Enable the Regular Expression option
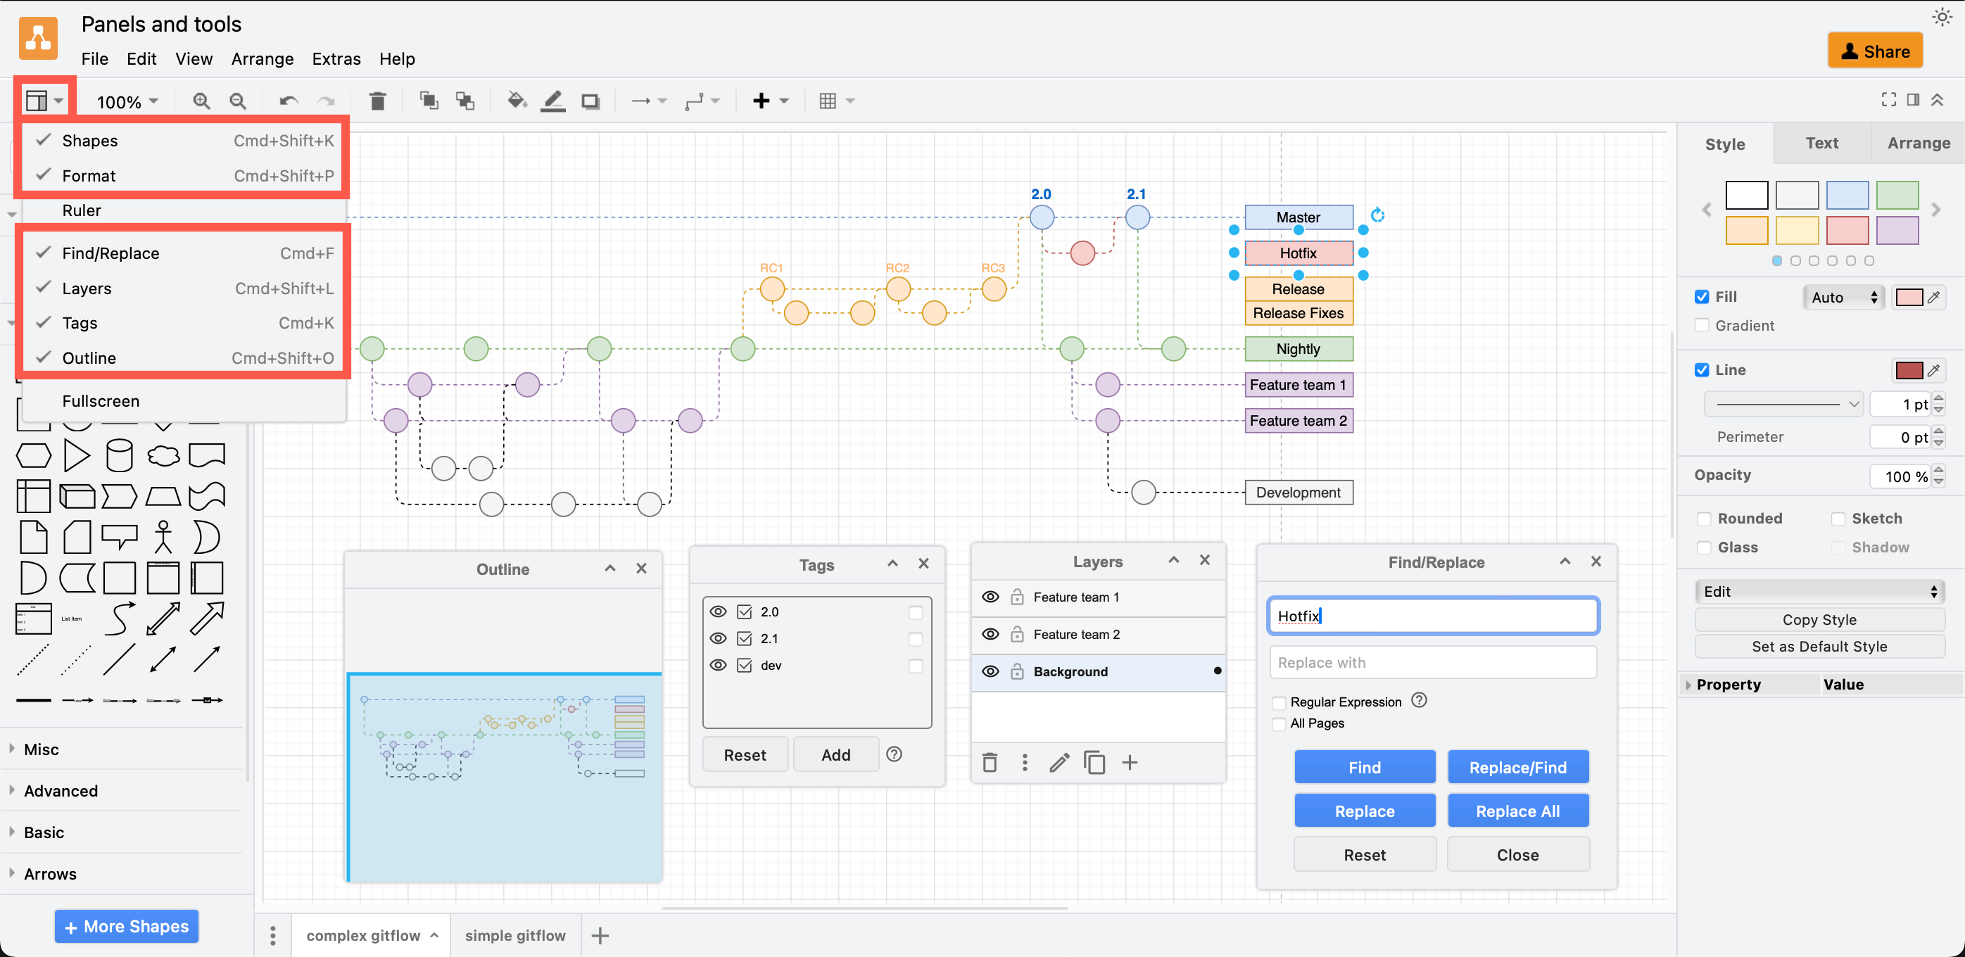1965x957 pixels. [1280, 702]
